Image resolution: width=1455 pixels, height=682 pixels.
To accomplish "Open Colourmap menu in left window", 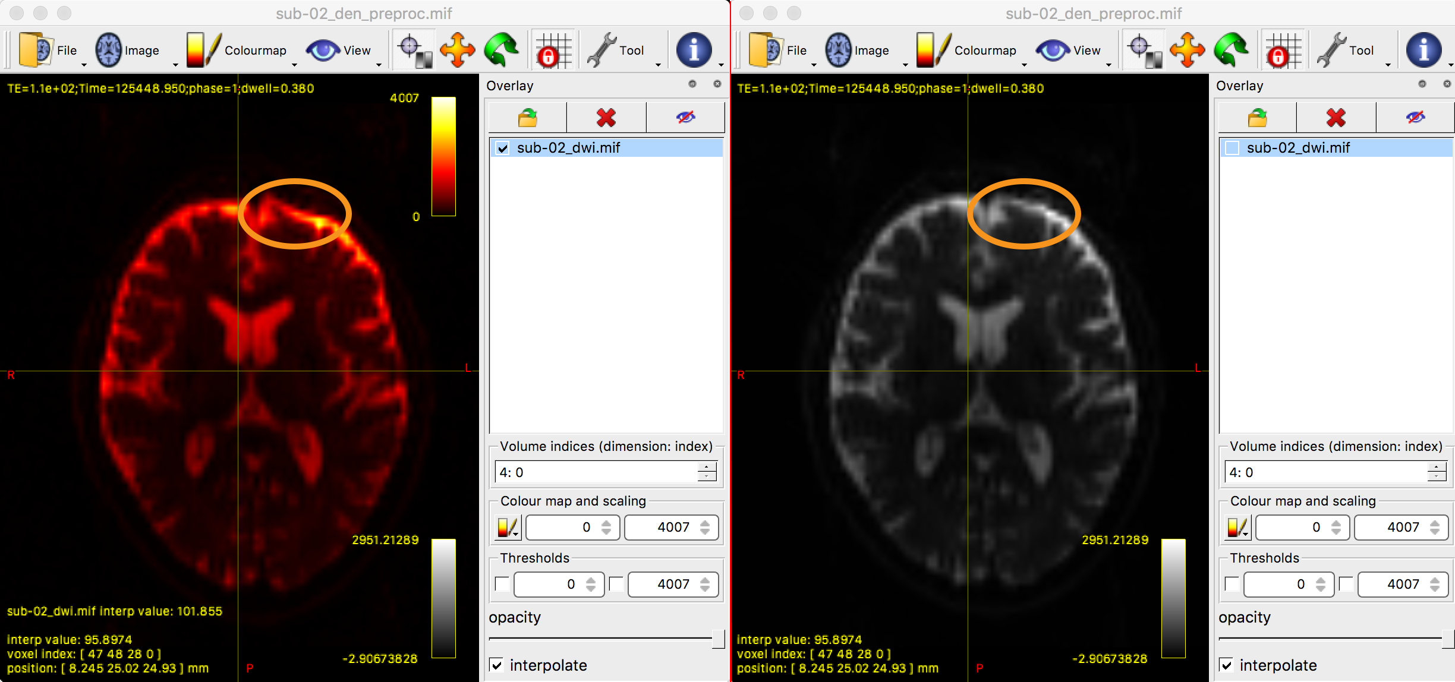I will [240, 50].
